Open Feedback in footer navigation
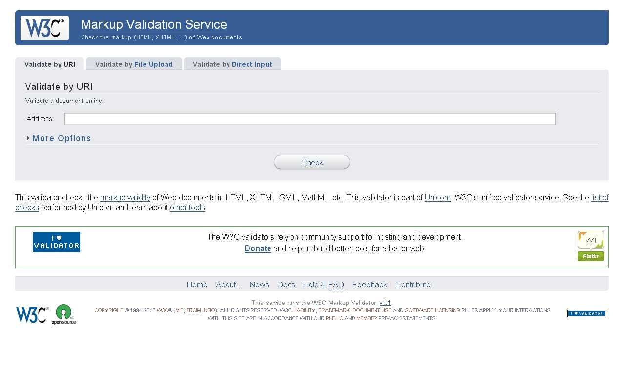 [370, 285]
